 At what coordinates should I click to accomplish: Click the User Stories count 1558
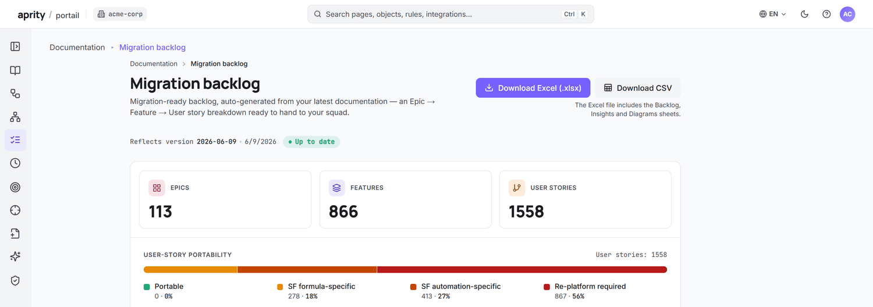click(526, 212)
